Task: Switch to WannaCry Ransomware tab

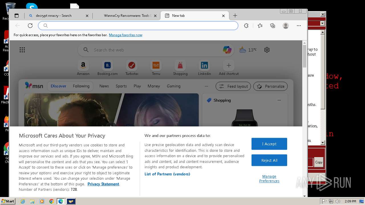Action: pyautogui.click(x=126, y=16)
